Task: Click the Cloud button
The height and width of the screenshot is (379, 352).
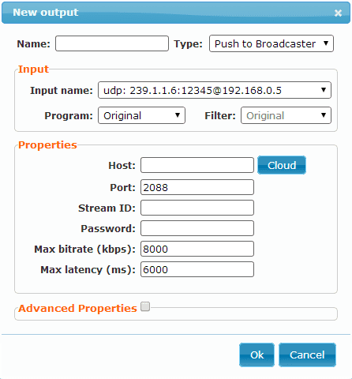Action: point(282,165)
